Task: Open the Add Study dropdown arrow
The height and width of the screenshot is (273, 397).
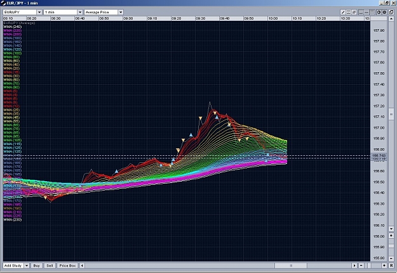Action: (27, 265)
